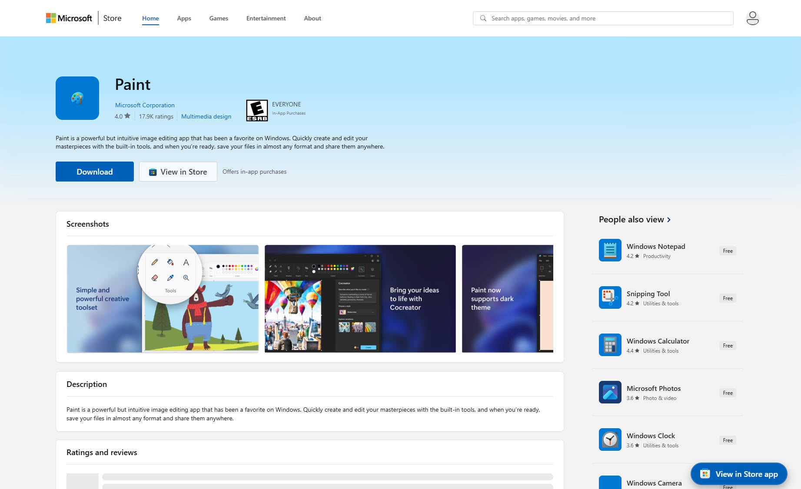Screen dimensions: 801x489
Task: Click the Ratings and reviews heading
Action: (x=102, y=453)
